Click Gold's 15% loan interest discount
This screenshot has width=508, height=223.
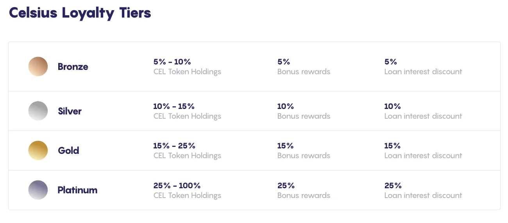[x=392, y=146]
